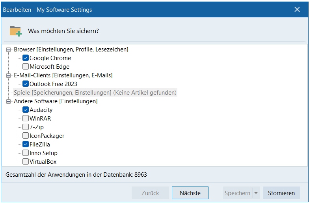This screenshot has width=309, height=203.
Task: Select the Inno Setup checkbox
Action: (26, 153)
